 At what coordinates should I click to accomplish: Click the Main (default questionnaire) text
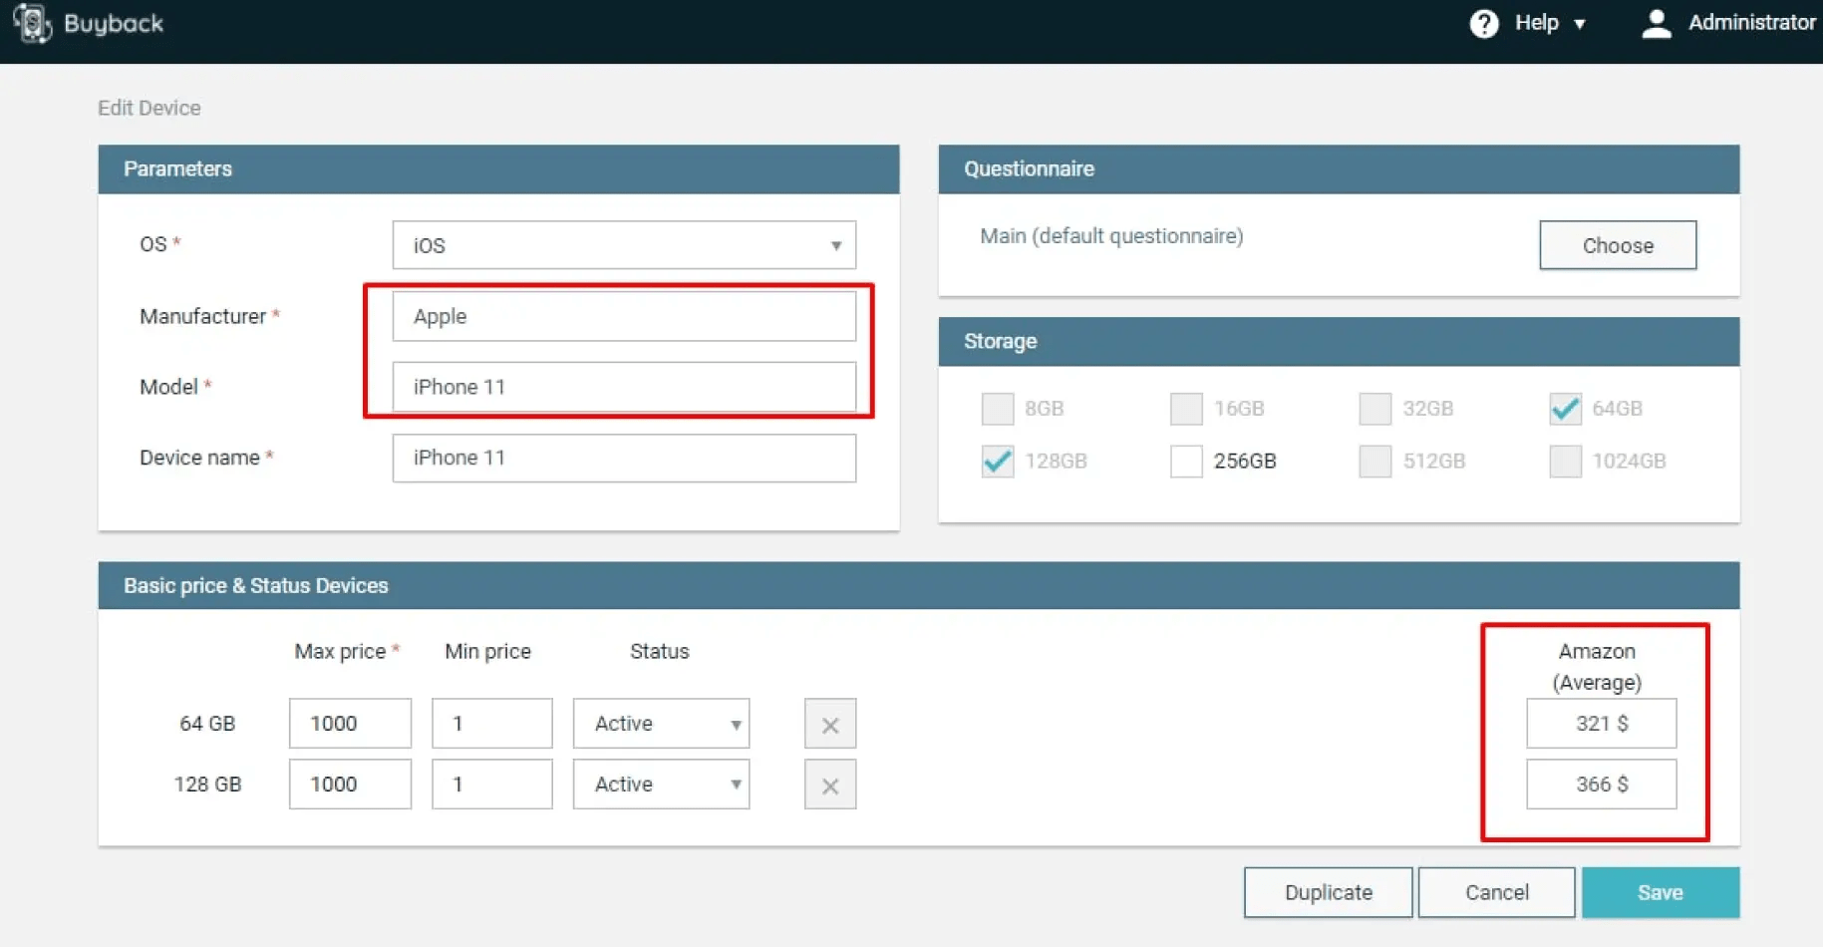pyautogui.click(x=1111, y=236)
